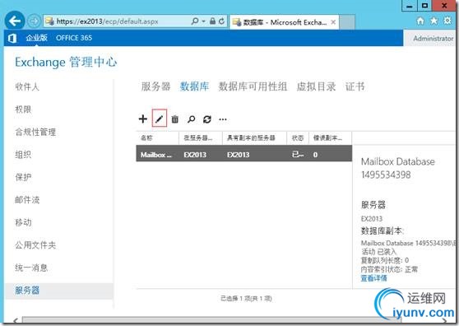
Task: Open 统一消息 in the left navigation
Action: [x=31, y=268]
